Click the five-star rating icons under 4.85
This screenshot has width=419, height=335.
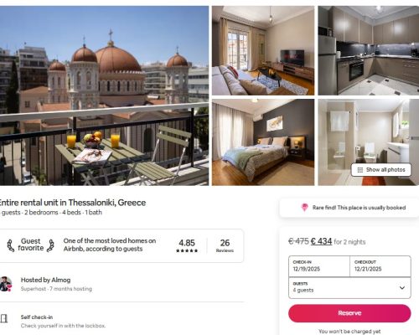coord(187,250)
